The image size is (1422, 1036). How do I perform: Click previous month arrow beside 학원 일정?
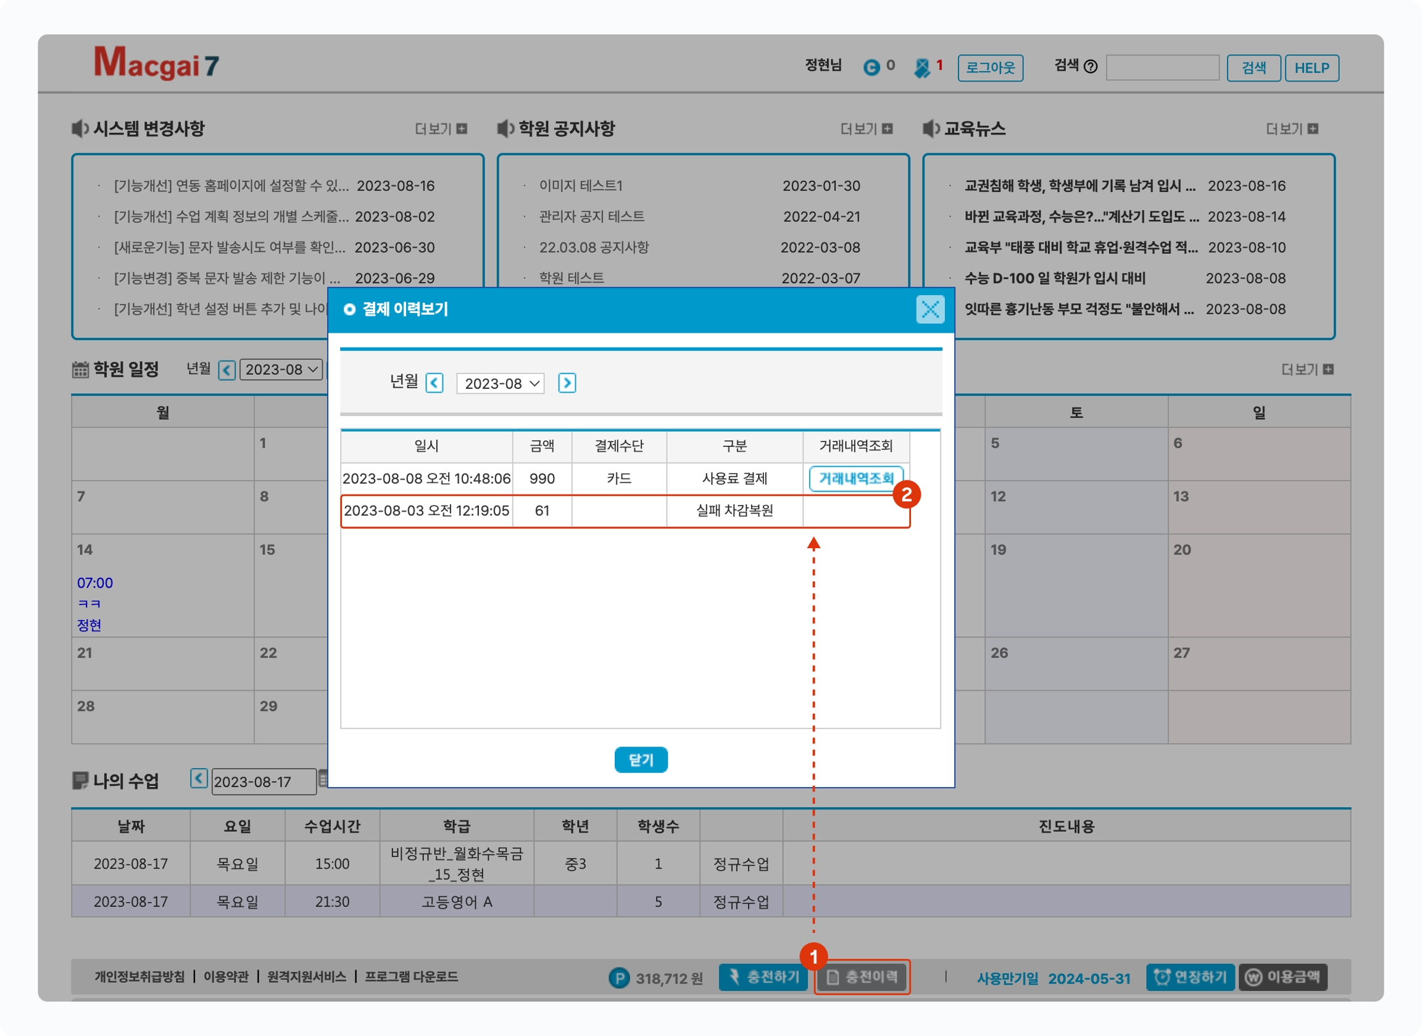[x=227, y=370]
